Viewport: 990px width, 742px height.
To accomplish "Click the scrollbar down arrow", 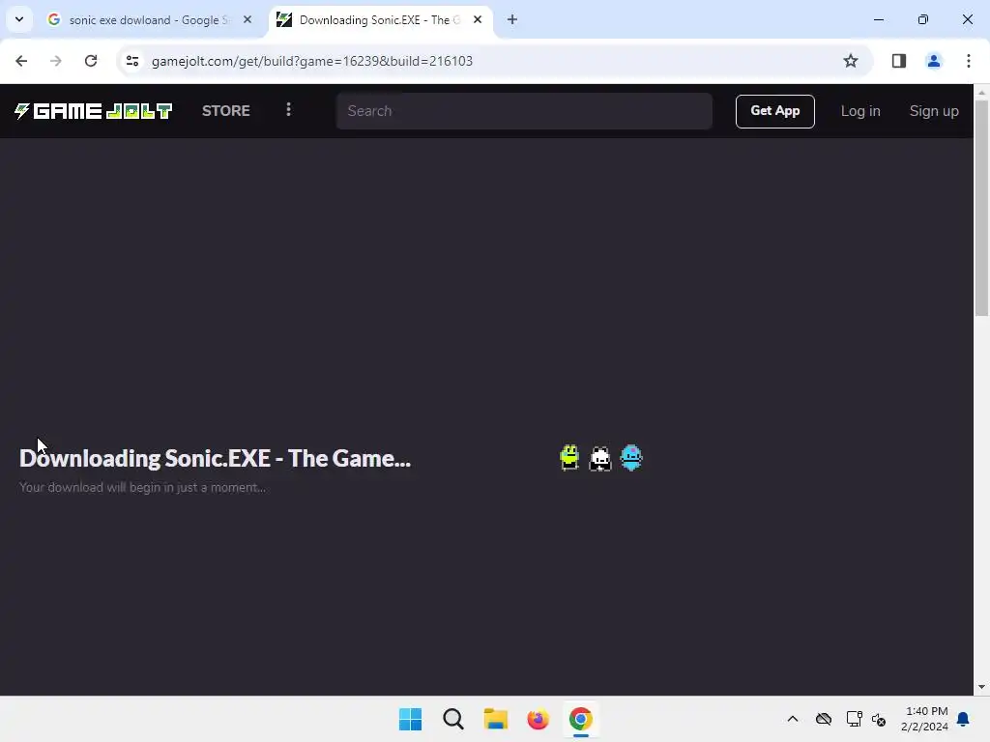I will (981, 687).
